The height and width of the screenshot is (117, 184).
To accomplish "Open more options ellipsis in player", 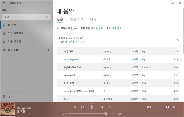I will (x=180, y=107).
